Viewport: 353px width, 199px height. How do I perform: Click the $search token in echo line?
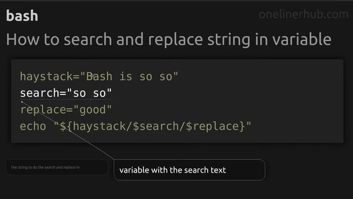point(156,127)
